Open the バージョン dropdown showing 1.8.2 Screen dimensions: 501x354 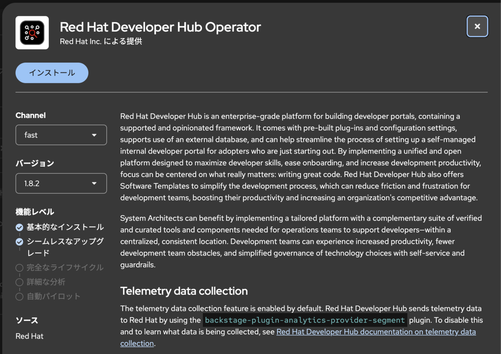[61, 183]
